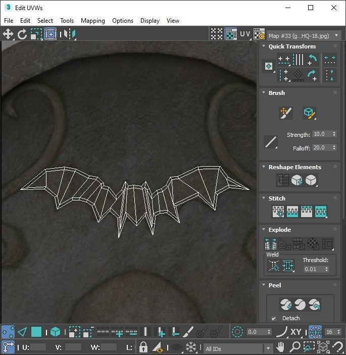
Task: Click the Break icon in Explode
Action: point(271,244)
